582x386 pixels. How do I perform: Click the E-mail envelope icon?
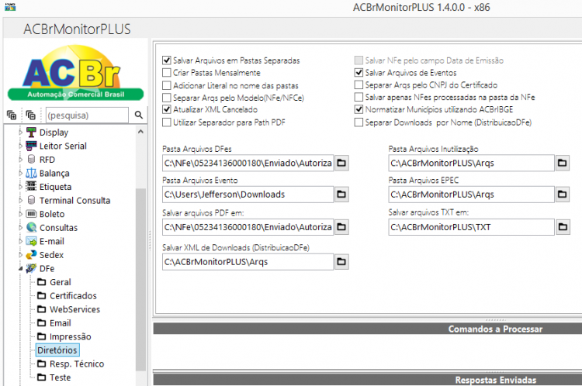pos(31,241)
